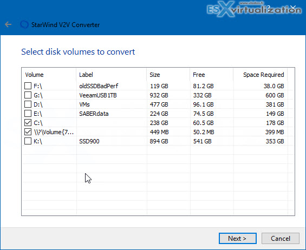306x250 pixels.
Task: Sort by the Volume column header
Action: [x=49, y=75]
